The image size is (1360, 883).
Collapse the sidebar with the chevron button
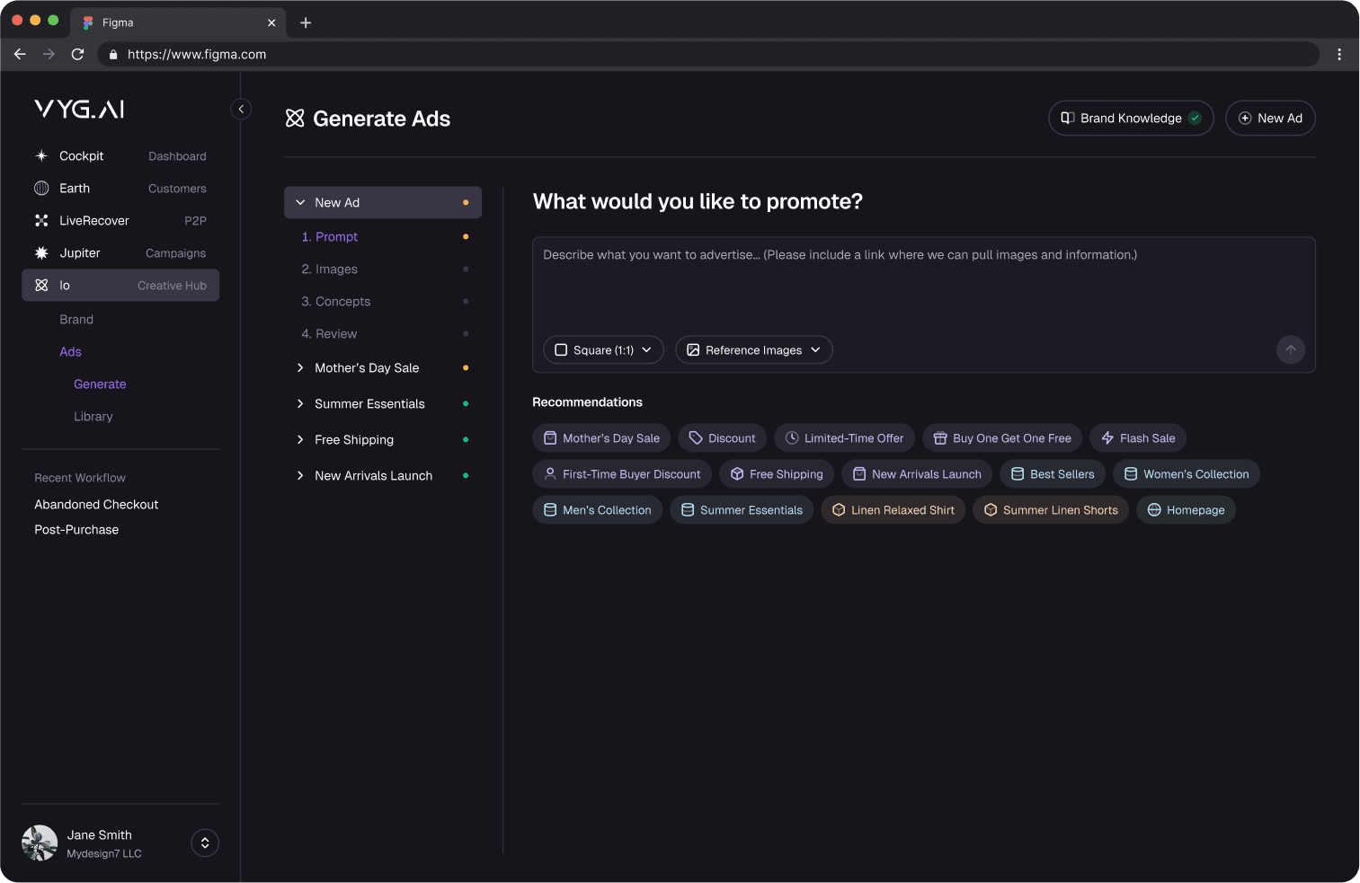[x=240, y=109]
